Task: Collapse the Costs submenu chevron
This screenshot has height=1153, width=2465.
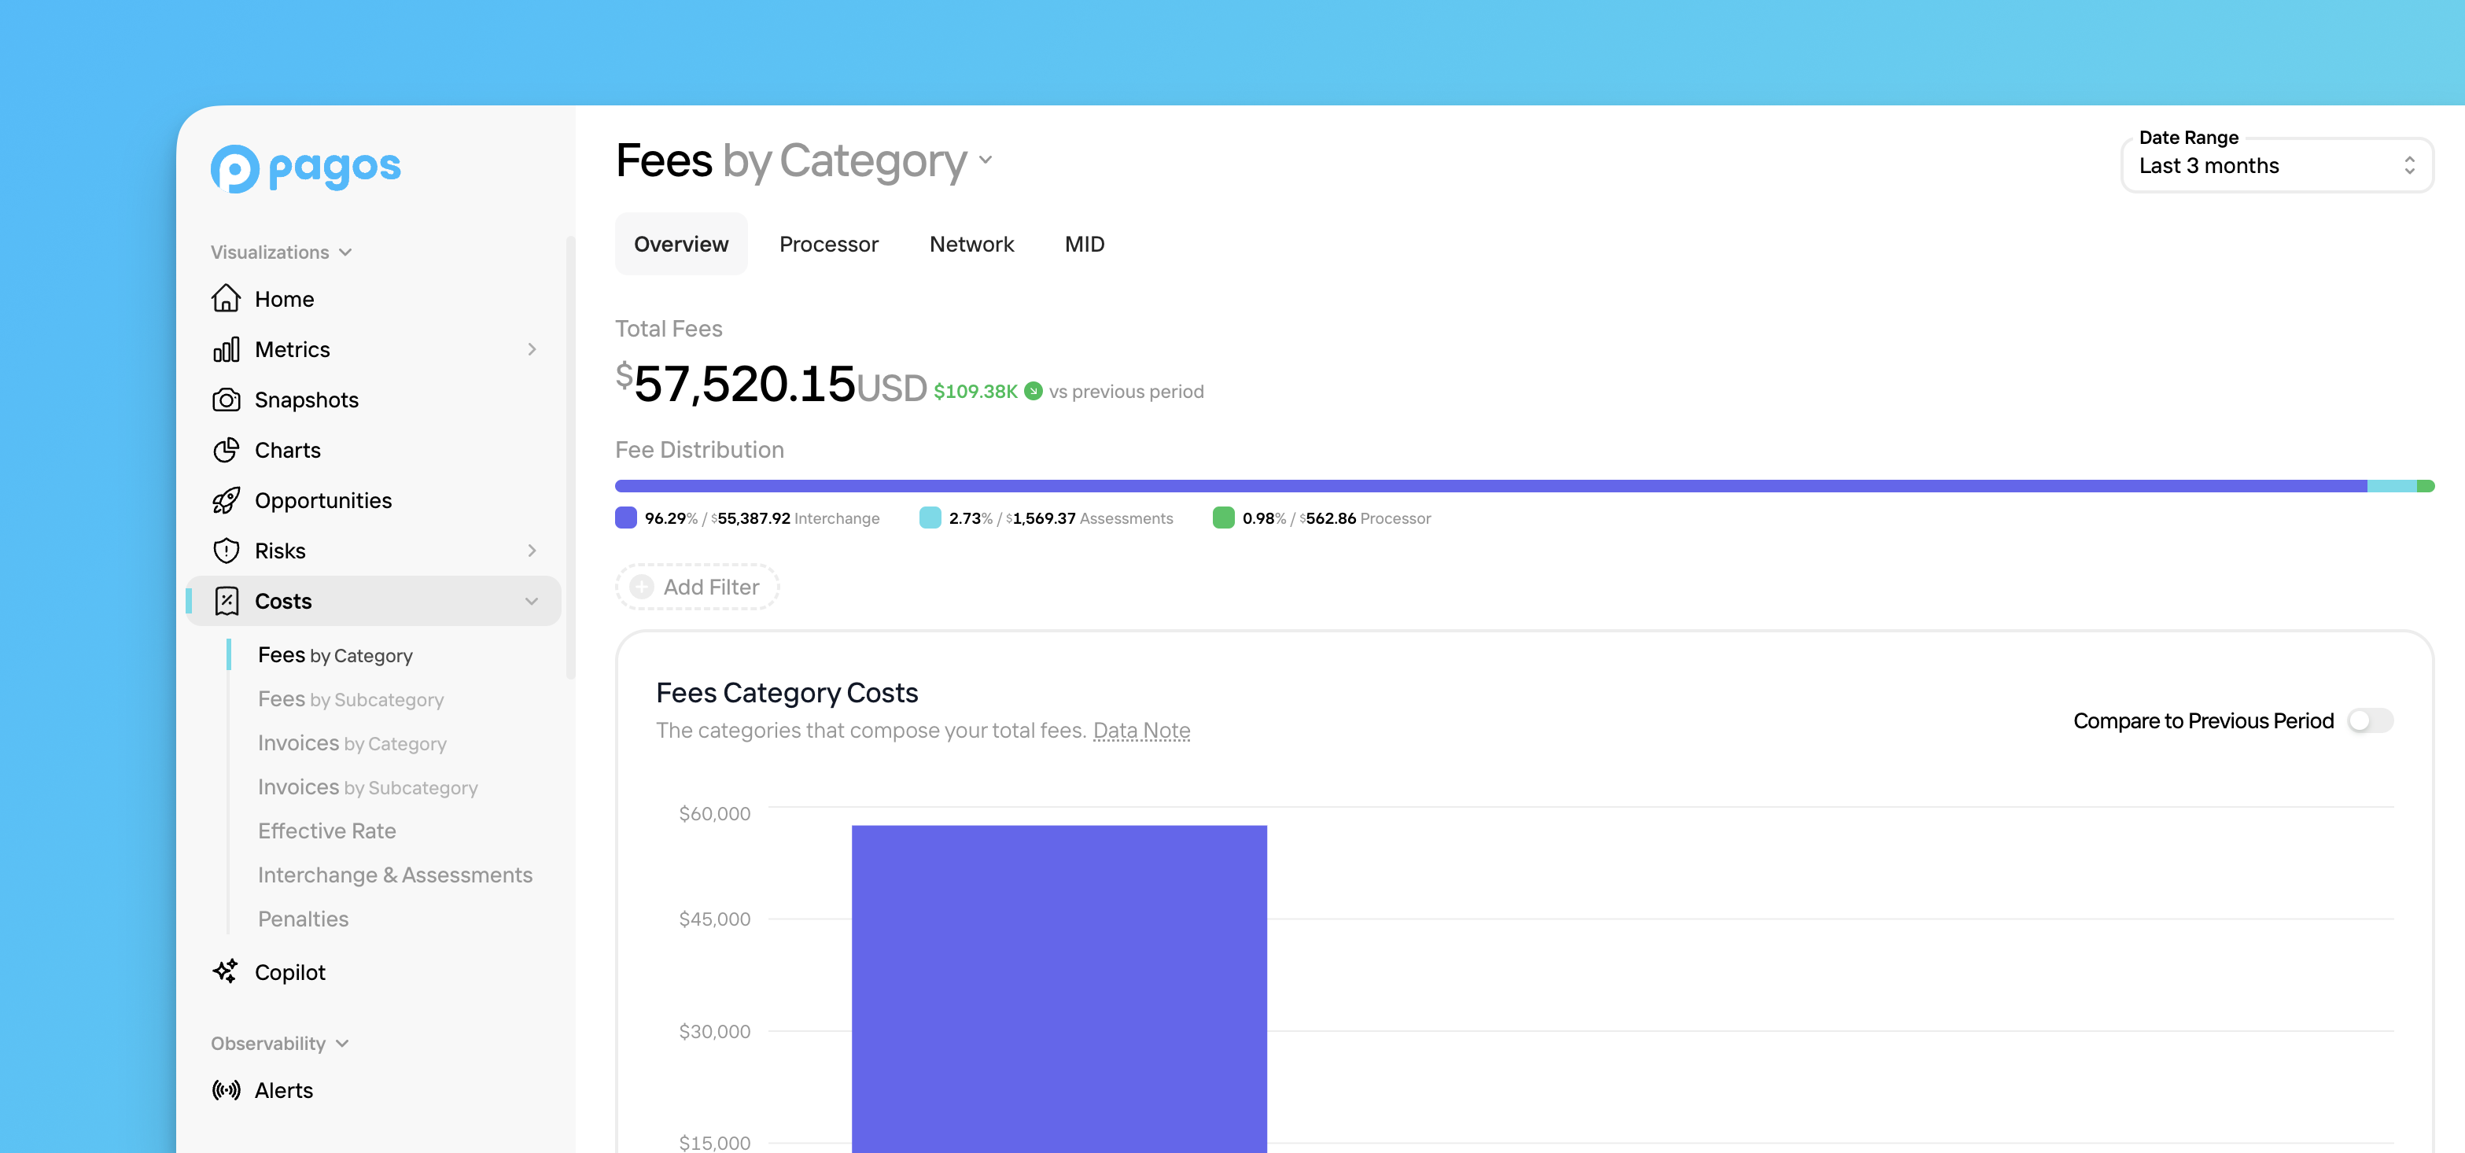Action: tap(532, 601)
